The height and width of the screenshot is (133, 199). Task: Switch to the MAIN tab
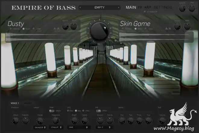tap(131, 7)
